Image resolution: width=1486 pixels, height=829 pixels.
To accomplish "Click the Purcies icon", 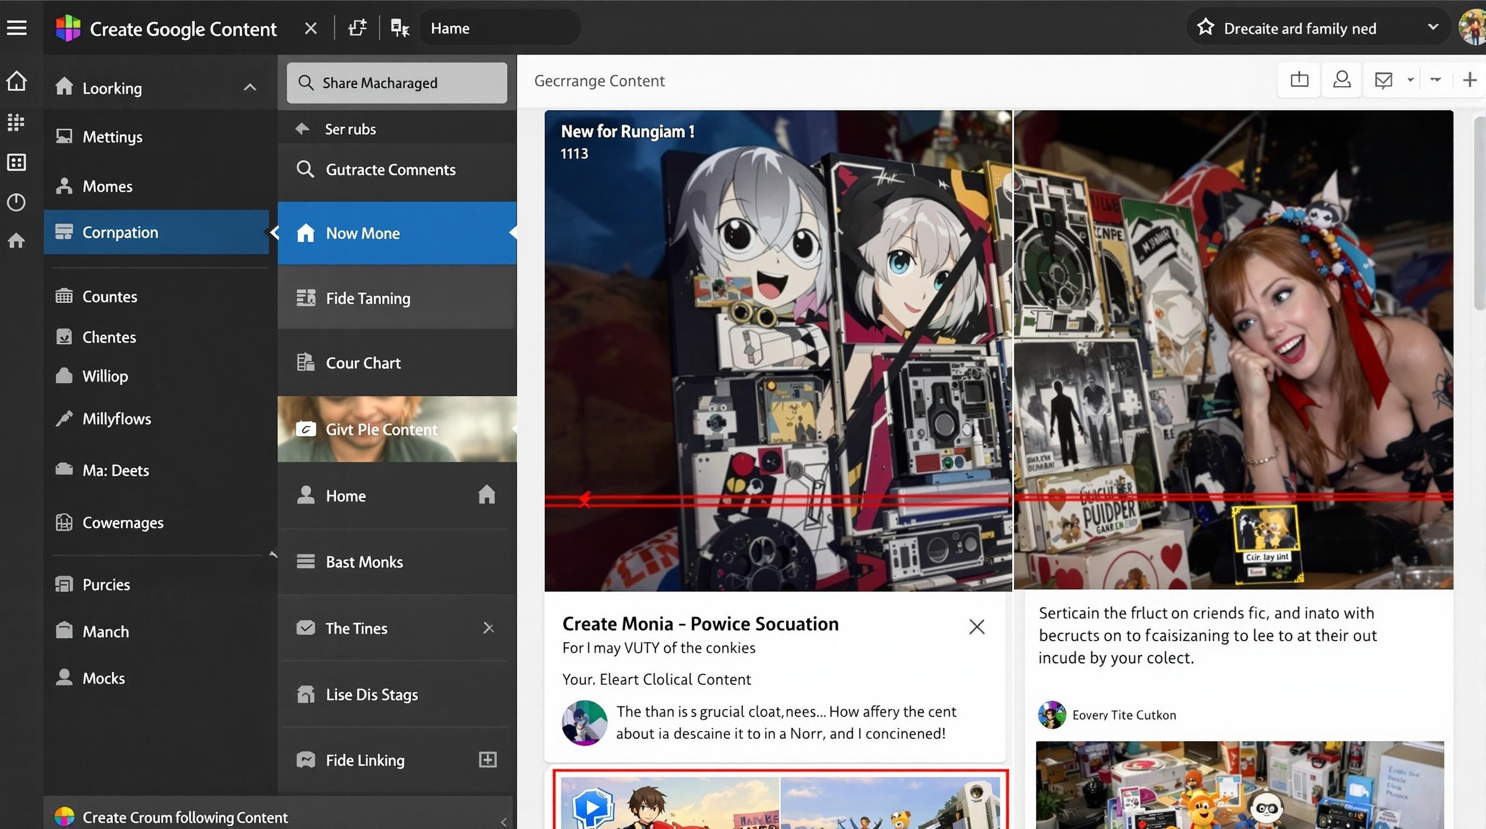I will tap(64, 584).
